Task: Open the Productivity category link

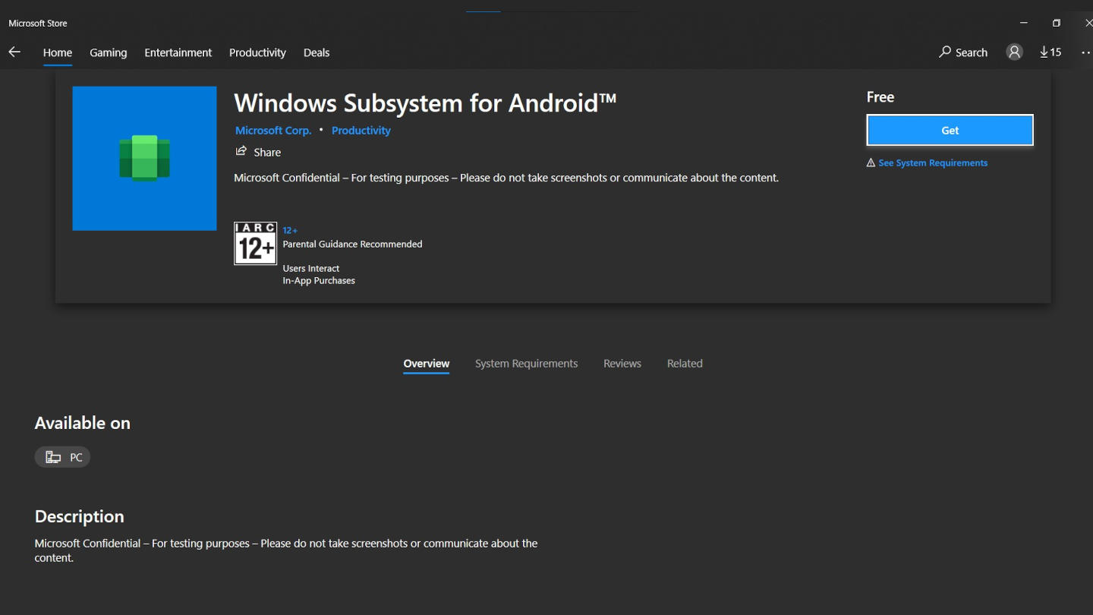Action: pyautogui.click(x=361, y=130)
